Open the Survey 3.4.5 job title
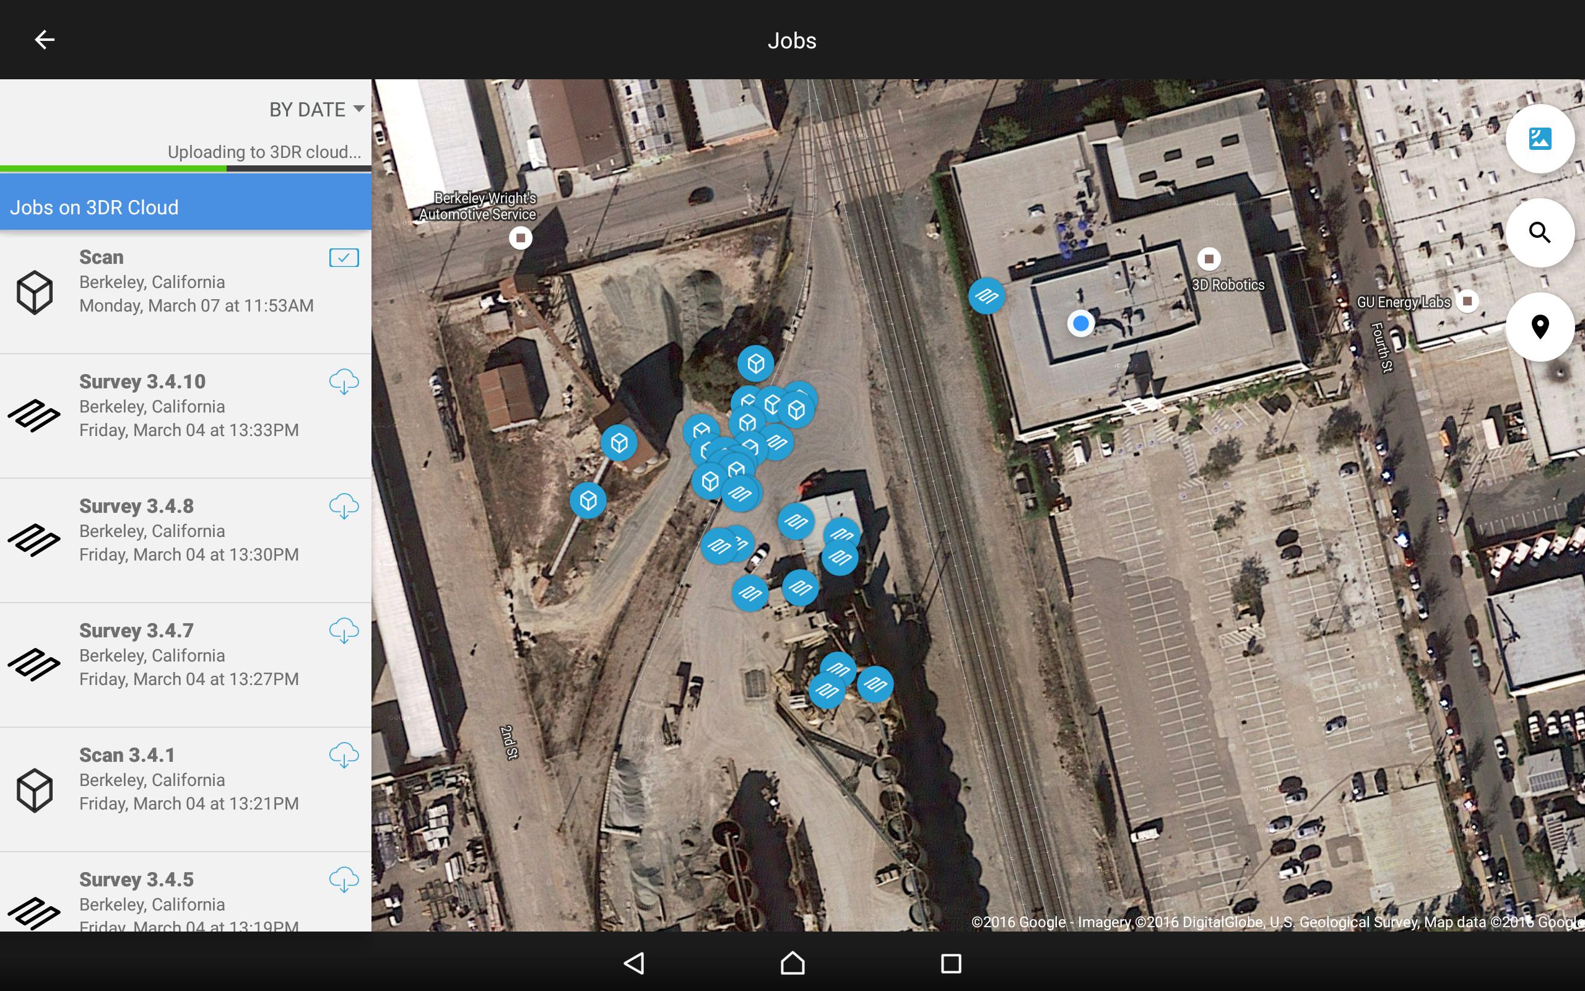The width and height of the screenshot is (1585, 991). click(x=136, y=880)
